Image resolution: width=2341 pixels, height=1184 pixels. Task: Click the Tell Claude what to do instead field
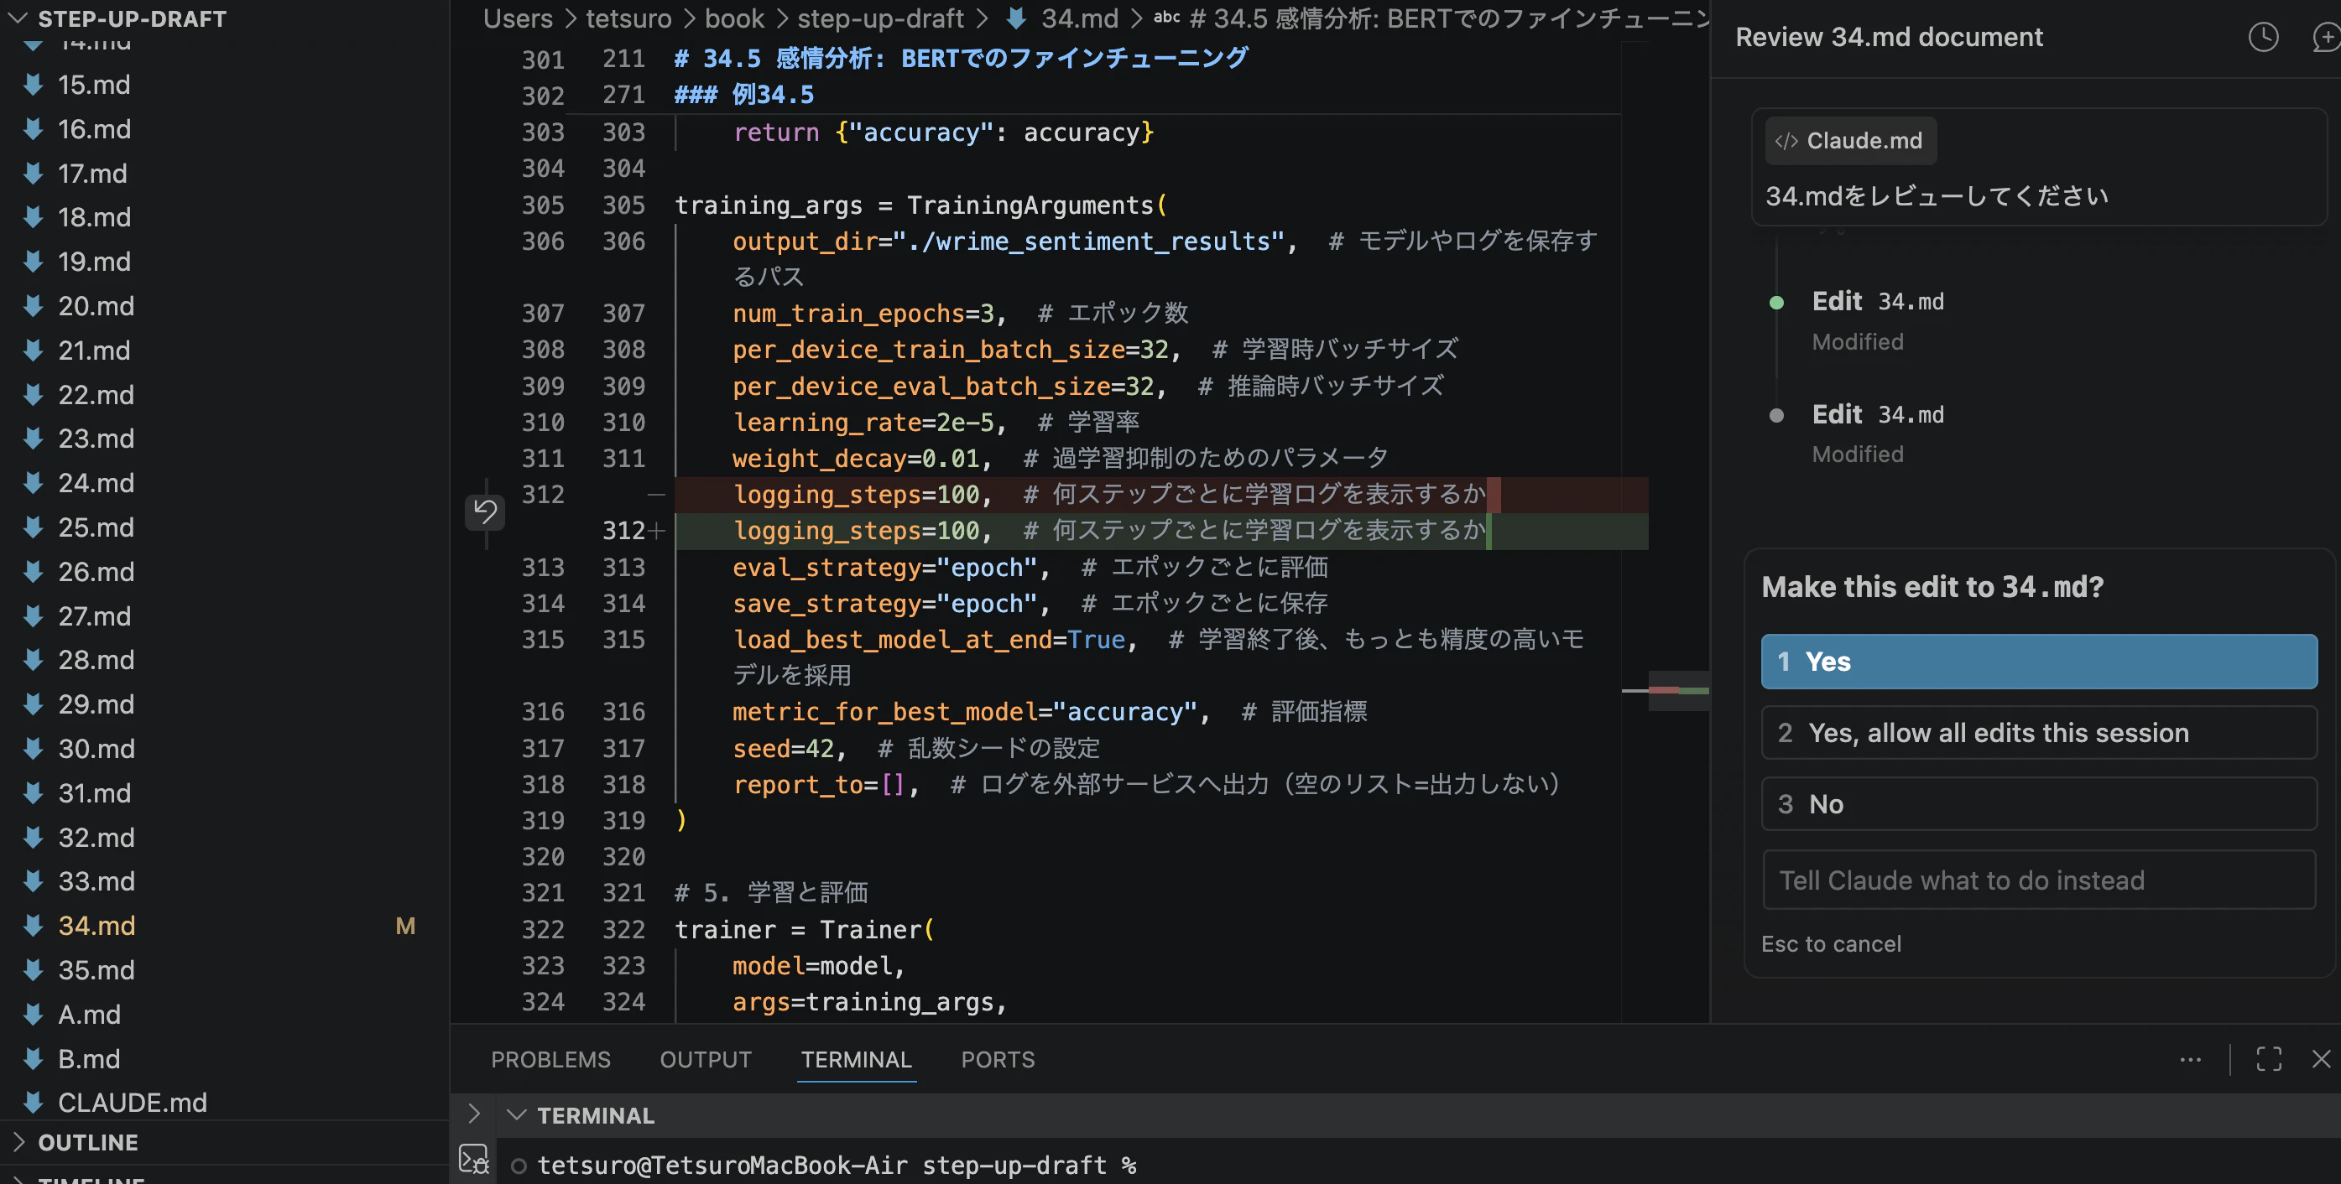[x=2038, y=879]
